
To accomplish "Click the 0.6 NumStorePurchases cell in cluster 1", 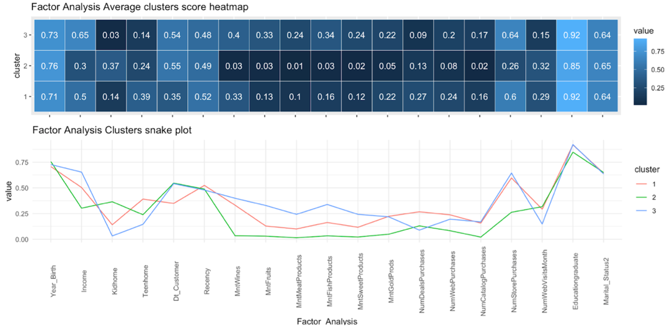I will click(x=510, y=97).
